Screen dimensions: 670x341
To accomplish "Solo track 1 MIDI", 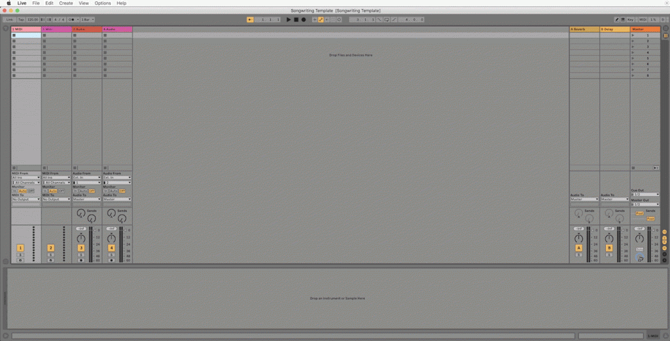I will 20,255.
